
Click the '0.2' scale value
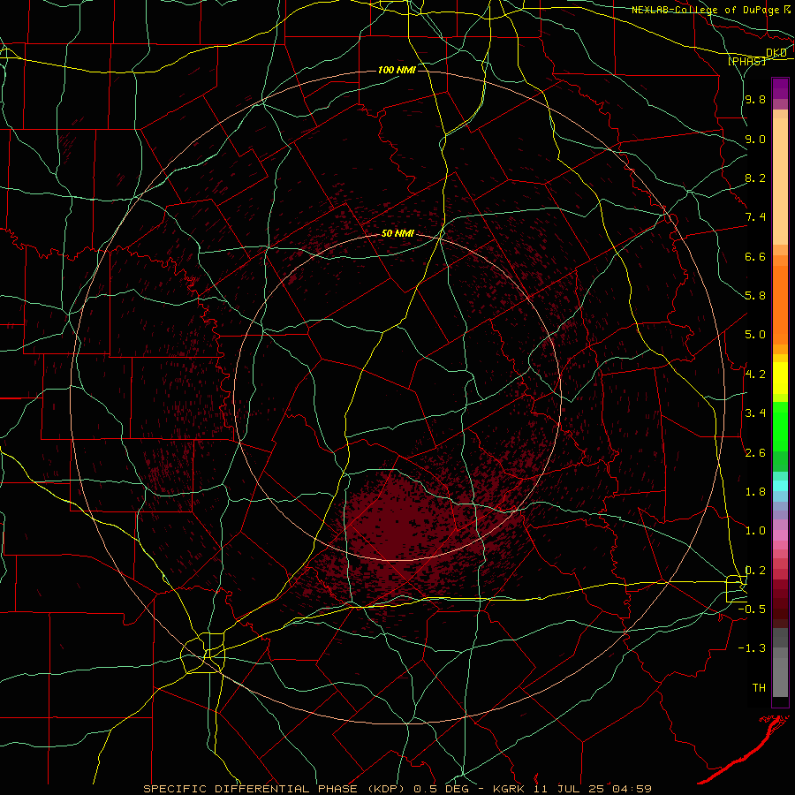click(755, 571)
